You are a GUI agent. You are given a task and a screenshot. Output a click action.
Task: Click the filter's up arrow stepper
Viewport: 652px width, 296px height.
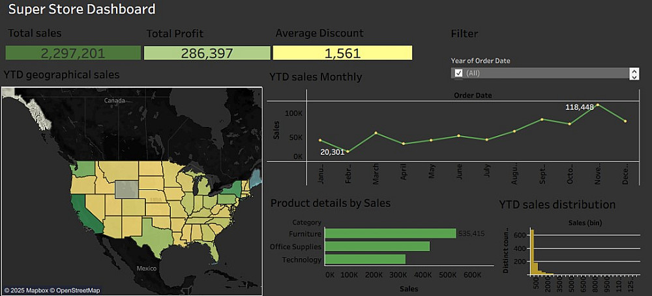pyautogui.click(x=634, y=70)
